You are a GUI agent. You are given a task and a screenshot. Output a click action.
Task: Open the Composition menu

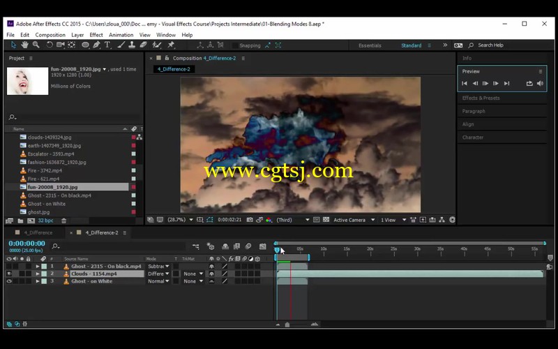click(x=50, y=35)
